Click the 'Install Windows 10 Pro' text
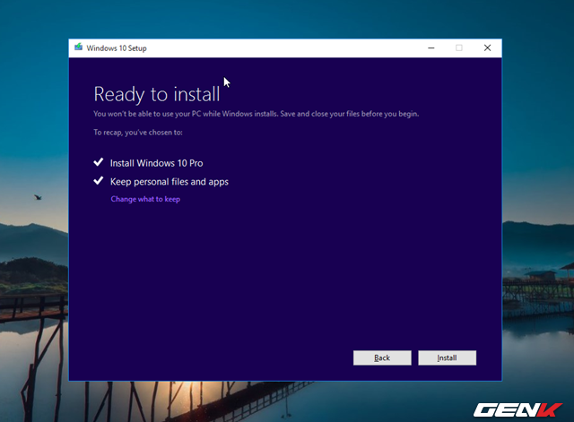 (157, 163)
